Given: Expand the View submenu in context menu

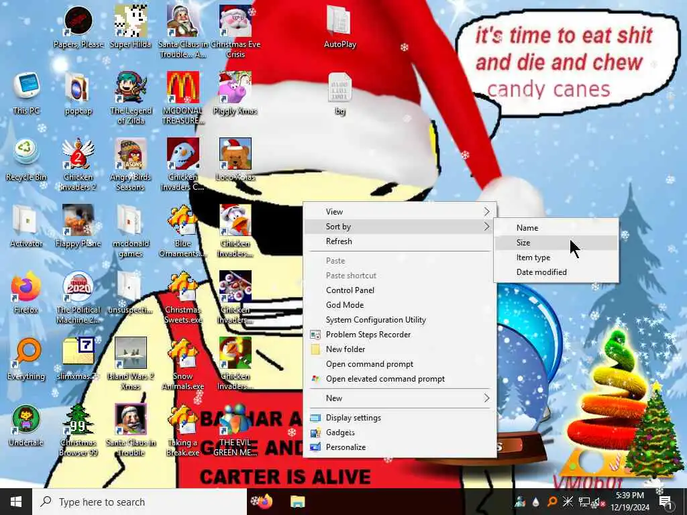Looking at the screenshot, I should tap(400, 211).
